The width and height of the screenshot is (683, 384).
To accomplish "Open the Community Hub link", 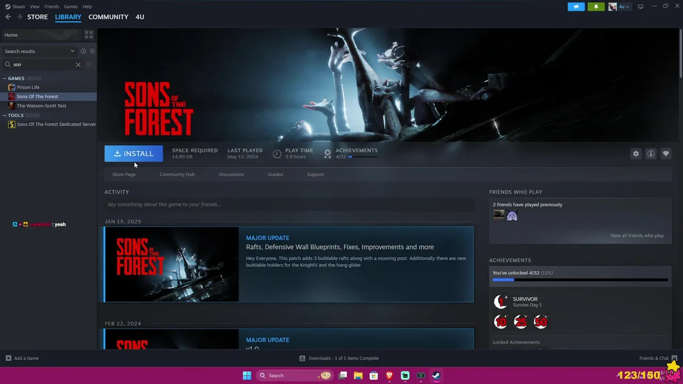I will click(177, 174).
